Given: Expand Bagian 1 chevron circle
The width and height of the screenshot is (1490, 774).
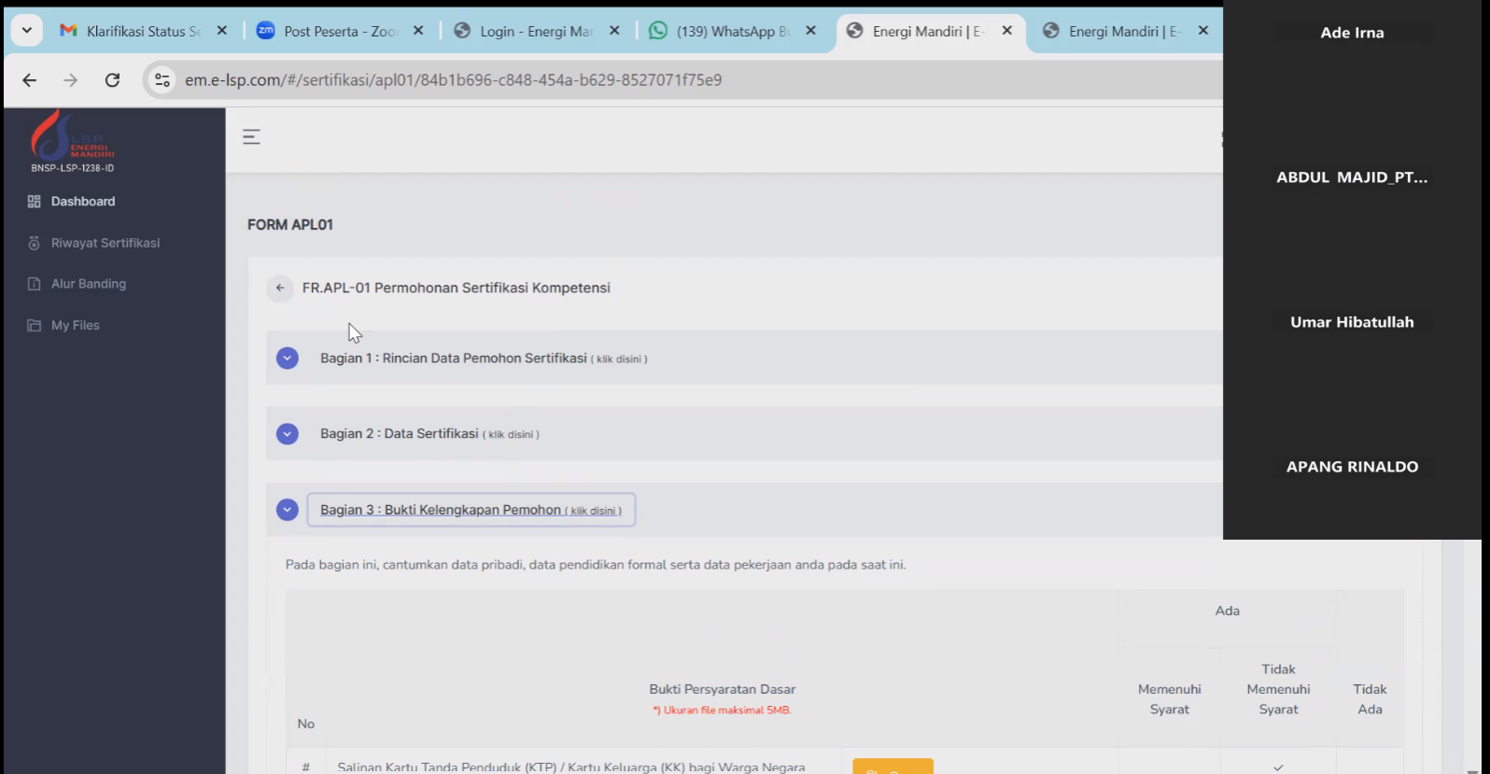Looking at the screenshot, I should coord(288,359).
